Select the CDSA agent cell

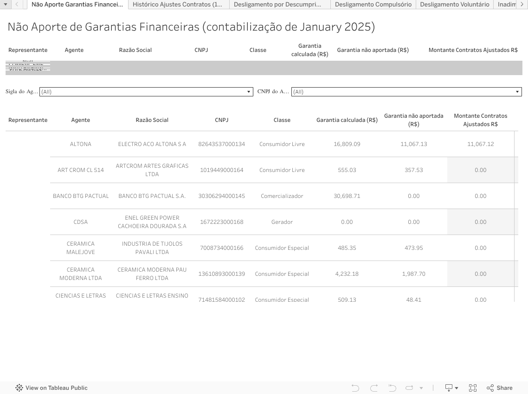pos(80,222)
